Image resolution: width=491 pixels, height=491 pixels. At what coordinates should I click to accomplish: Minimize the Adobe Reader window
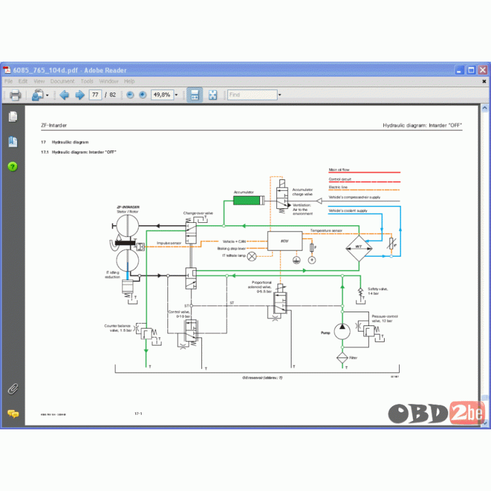460,70
